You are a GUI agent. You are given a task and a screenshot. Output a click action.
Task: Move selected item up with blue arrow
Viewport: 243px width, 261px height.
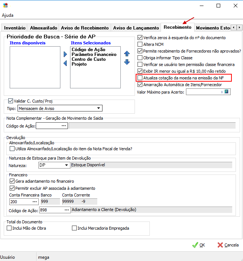point(127,54)
